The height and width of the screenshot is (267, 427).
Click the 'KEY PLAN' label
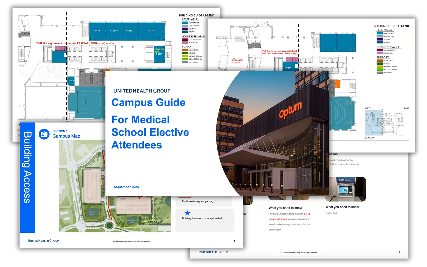tap(370, 138)
